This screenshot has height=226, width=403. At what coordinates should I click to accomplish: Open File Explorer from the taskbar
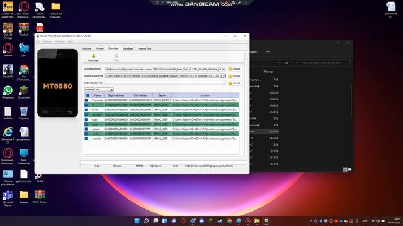point(257,221)
